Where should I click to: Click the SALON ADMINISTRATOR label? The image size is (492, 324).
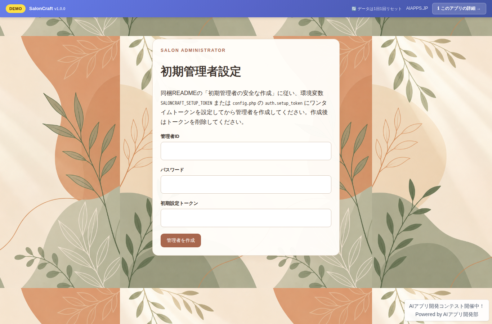193,50
